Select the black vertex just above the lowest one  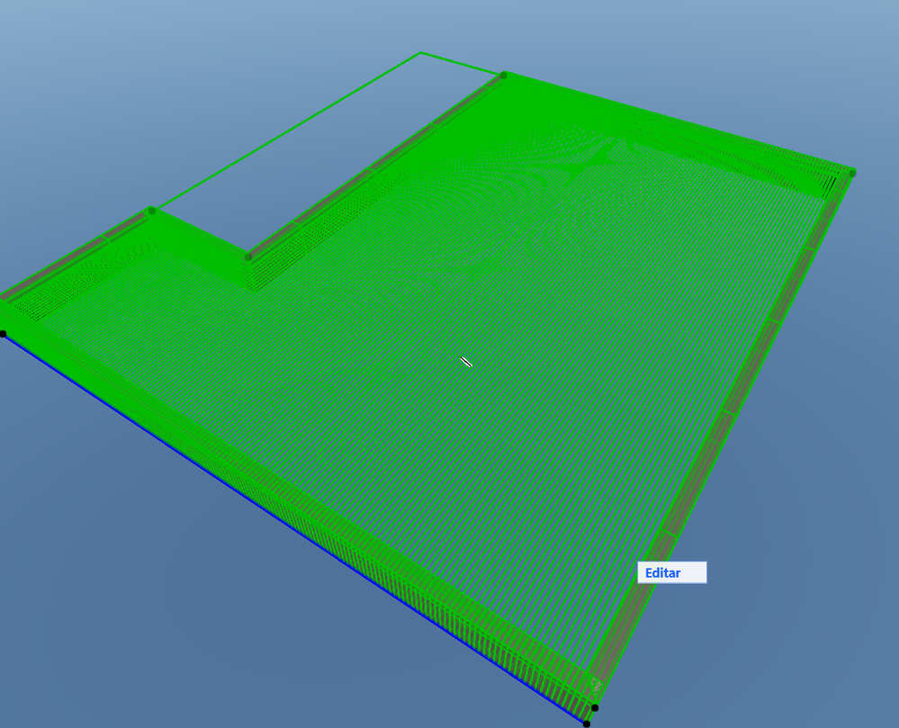click(x=595, y=708)
